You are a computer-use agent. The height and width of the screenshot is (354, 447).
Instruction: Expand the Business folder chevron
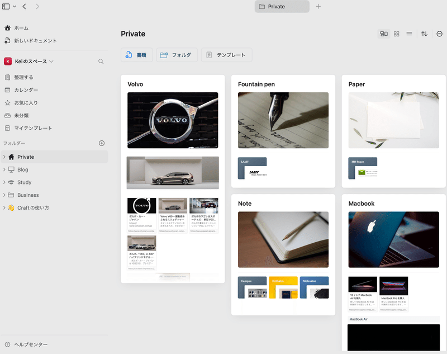(4, 195)
